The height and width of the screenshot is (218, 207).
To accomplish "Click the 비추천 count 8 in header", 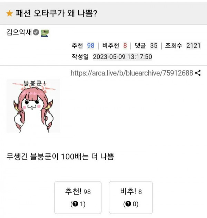I will [125, 45].
